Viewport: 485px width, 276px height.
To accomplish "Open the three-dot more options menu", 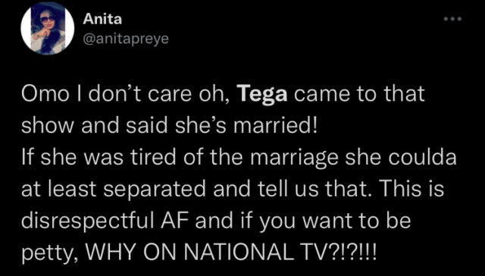I will [452, 19].
